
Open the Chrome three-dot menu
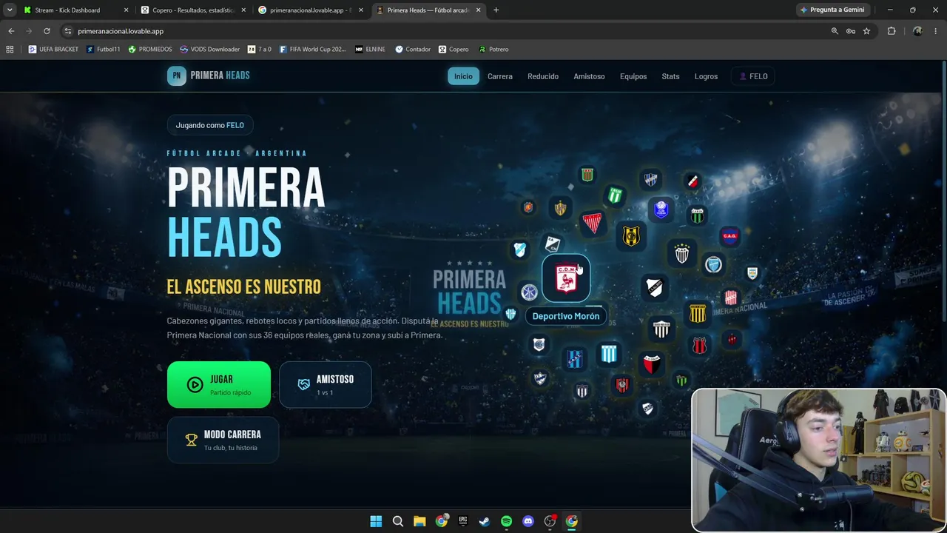[936, 31]
